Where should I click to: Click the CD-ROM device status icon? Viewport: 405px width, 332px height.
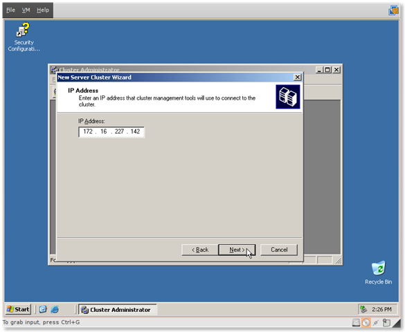[366, 322]
